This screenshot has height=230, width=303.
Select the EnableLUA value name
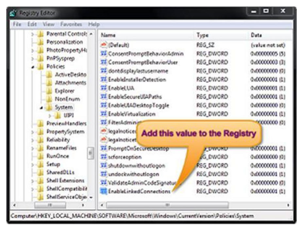(121, 88)
